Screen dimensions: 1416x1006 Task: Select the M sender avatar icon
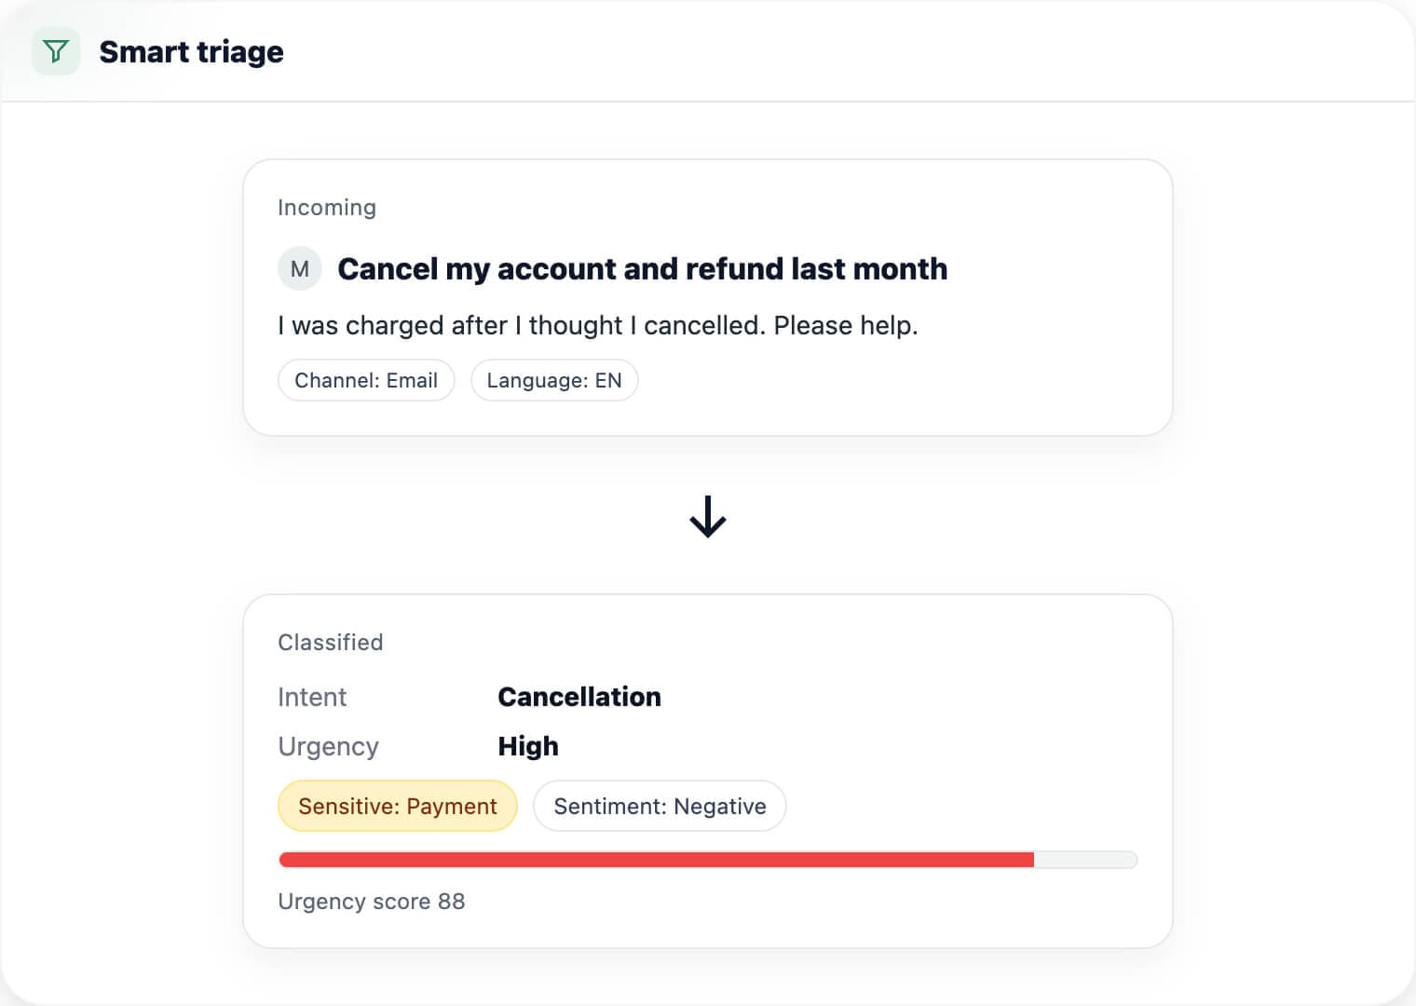(299, 268)
